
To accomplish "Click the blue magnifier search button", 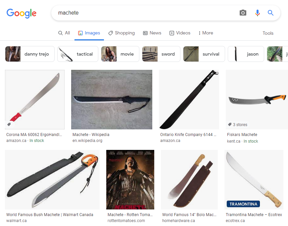I will [270, 13].
